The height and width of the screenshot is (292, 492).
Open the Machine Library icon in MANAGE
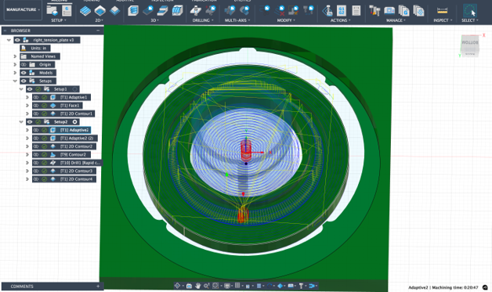coord(389,11)
